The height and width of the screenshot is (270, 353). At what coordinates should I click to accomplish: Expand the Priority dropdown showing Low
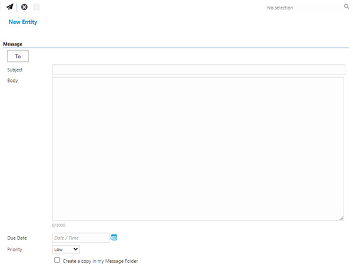click(x=66, y=249)
